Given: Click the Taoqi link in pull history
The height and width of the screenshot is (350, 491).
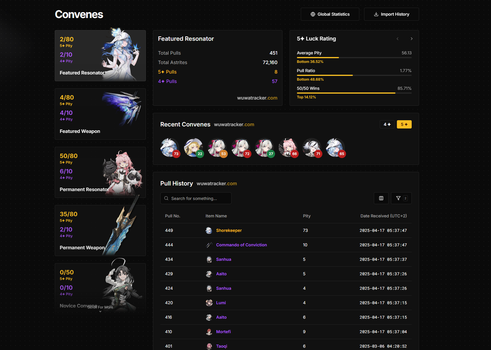Looking at the screenshot, I should tap(222, 346).
